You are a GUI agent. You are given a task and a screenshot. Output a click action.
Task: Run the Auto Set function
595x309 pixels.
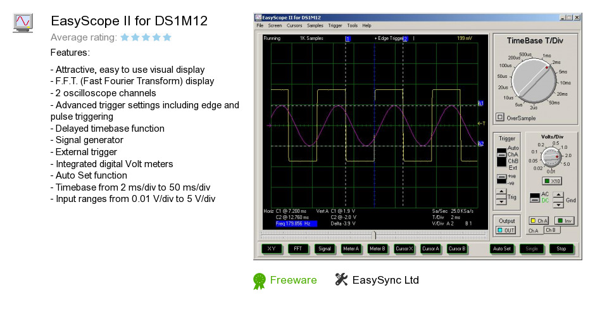[502, 249]
